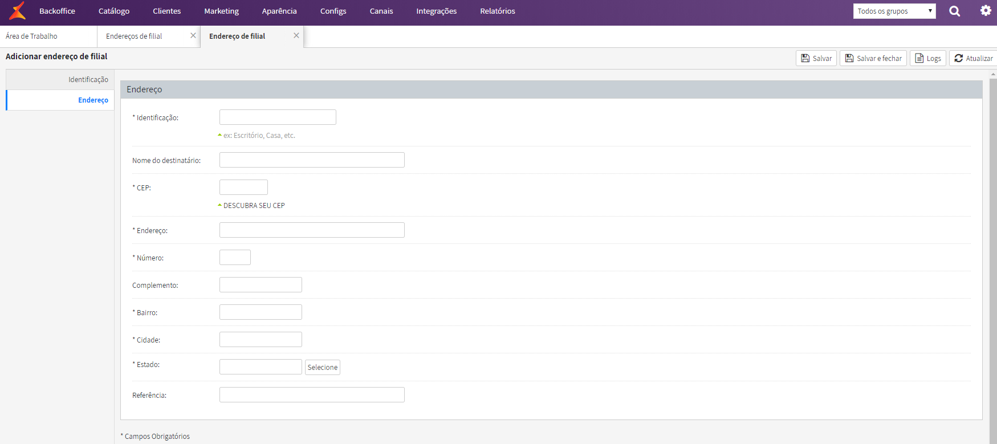
Task: Open the Aparência menu
Action: pyautogui.click(x=279, y=11)
